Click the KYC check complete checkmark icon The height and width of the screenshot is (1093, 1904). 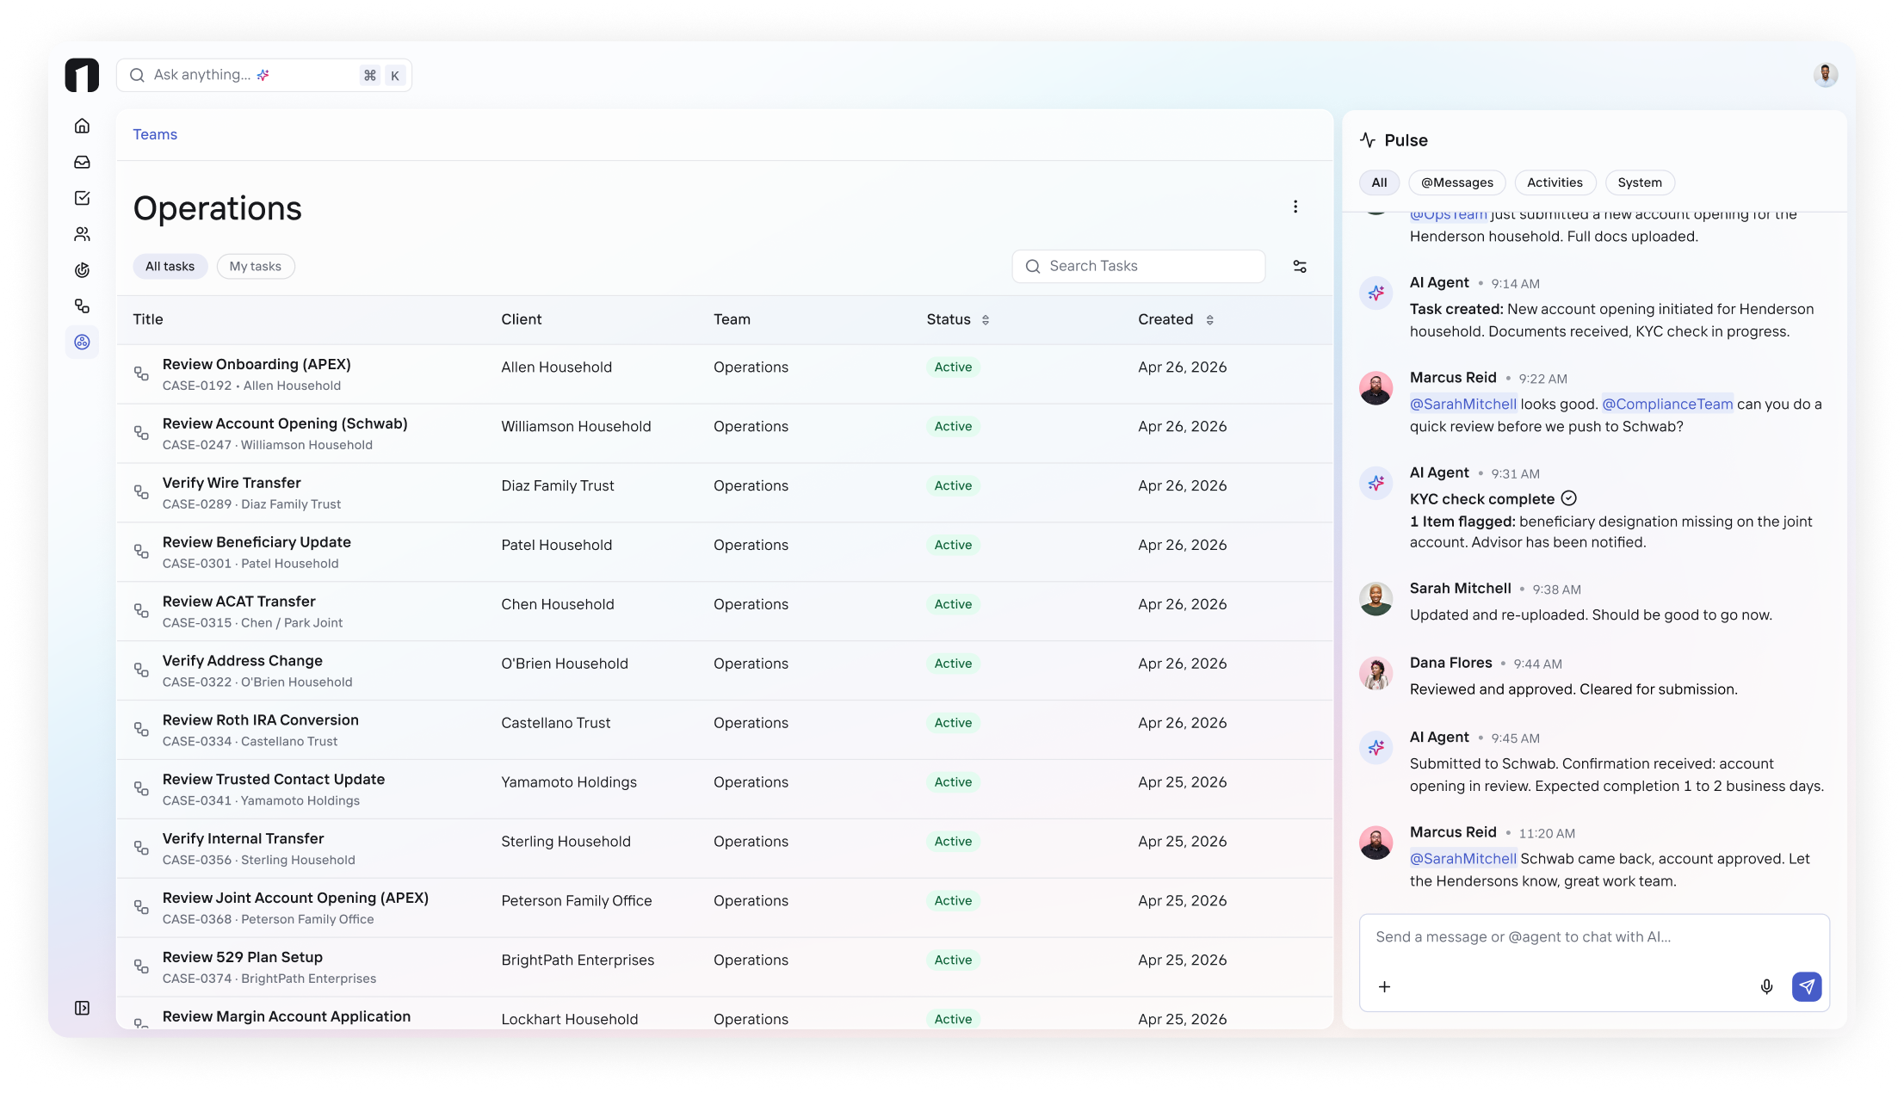point(1569,498)
